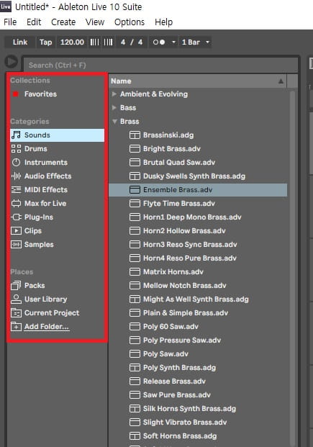
Task: Sort by Name column arrow
Action: (281, 81)
